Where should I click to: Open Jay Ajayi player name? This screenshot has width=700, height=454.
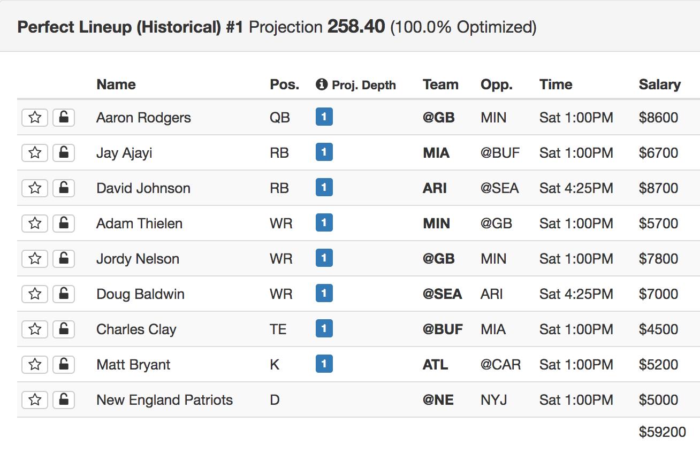124,153
